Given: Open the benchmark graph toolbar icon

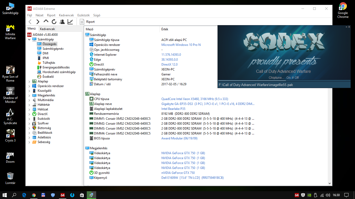Looking at the screenshot, I should coord(70,22).
